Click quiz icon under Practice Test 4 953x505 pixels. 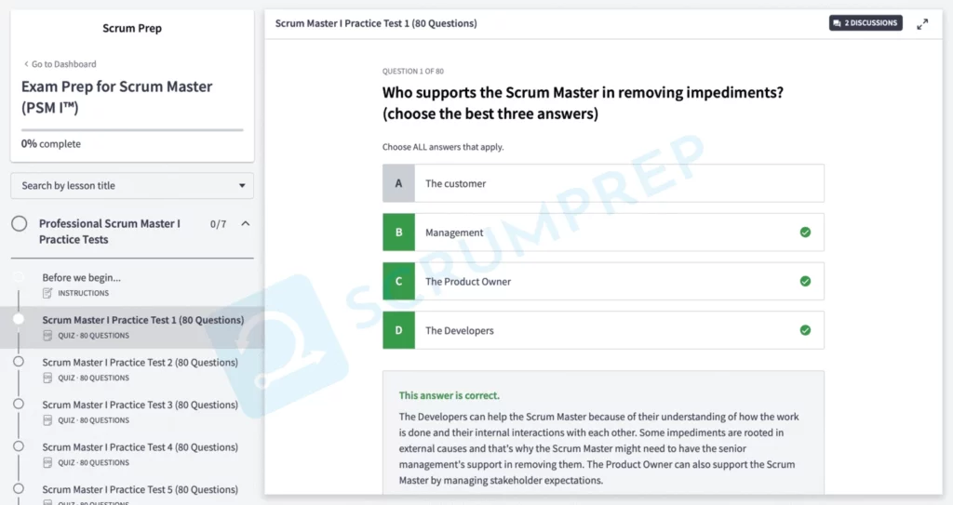pyautogui.click(x=47, y=463)
